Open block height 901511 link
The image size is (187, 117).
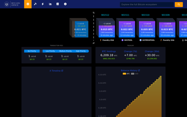pos(125,15)
